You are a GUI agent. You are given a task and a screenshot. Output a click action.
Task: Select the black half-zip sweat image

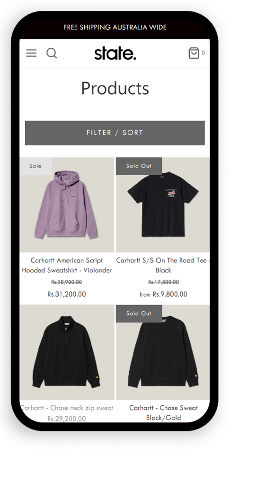point(67,352)
